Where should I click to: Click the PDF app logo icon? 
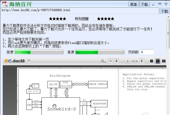pyautogui.click(x=5, y=4)
